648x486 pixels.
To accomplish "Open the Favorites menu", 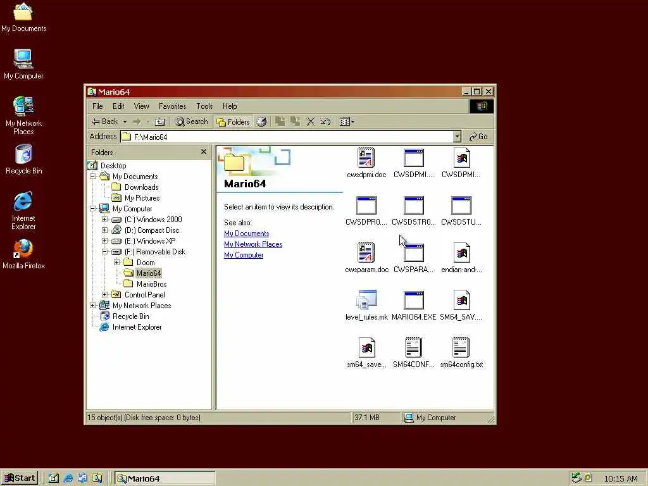I will point(172,106).
